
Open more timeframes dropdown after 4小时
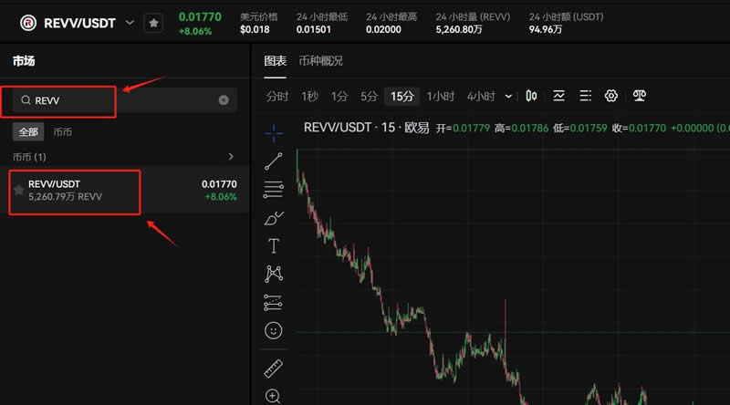pyautogui.click(x=507, y=96)
